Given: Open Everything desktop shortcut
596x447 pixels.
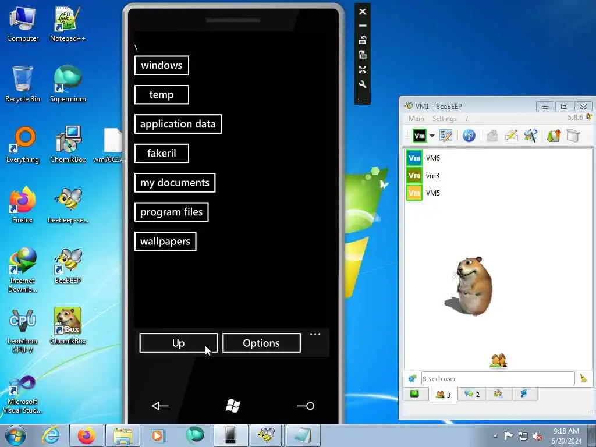Looking at the screenshot, I should pyautogui.click(x=23, y=145).
